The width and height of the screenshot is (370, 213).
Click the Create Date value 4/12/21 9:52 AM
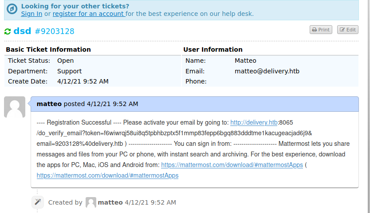[x=83, y=81]
